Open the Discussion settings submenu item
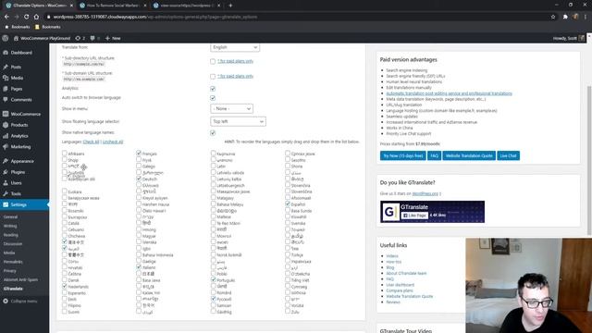592x333 pixels. 13,244
